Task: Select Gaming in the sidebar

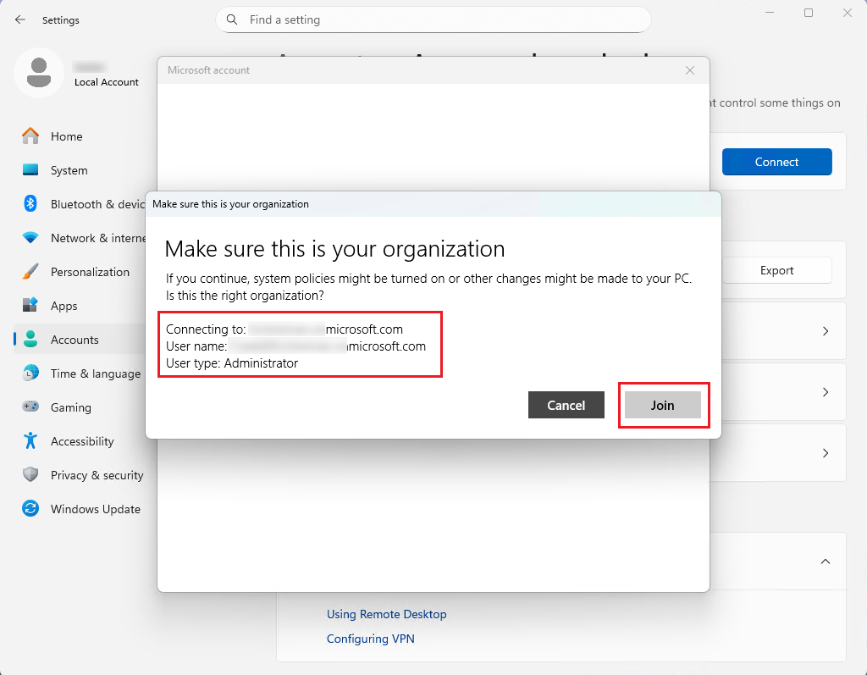Action: pyautogui.click(x=73, y=407)
